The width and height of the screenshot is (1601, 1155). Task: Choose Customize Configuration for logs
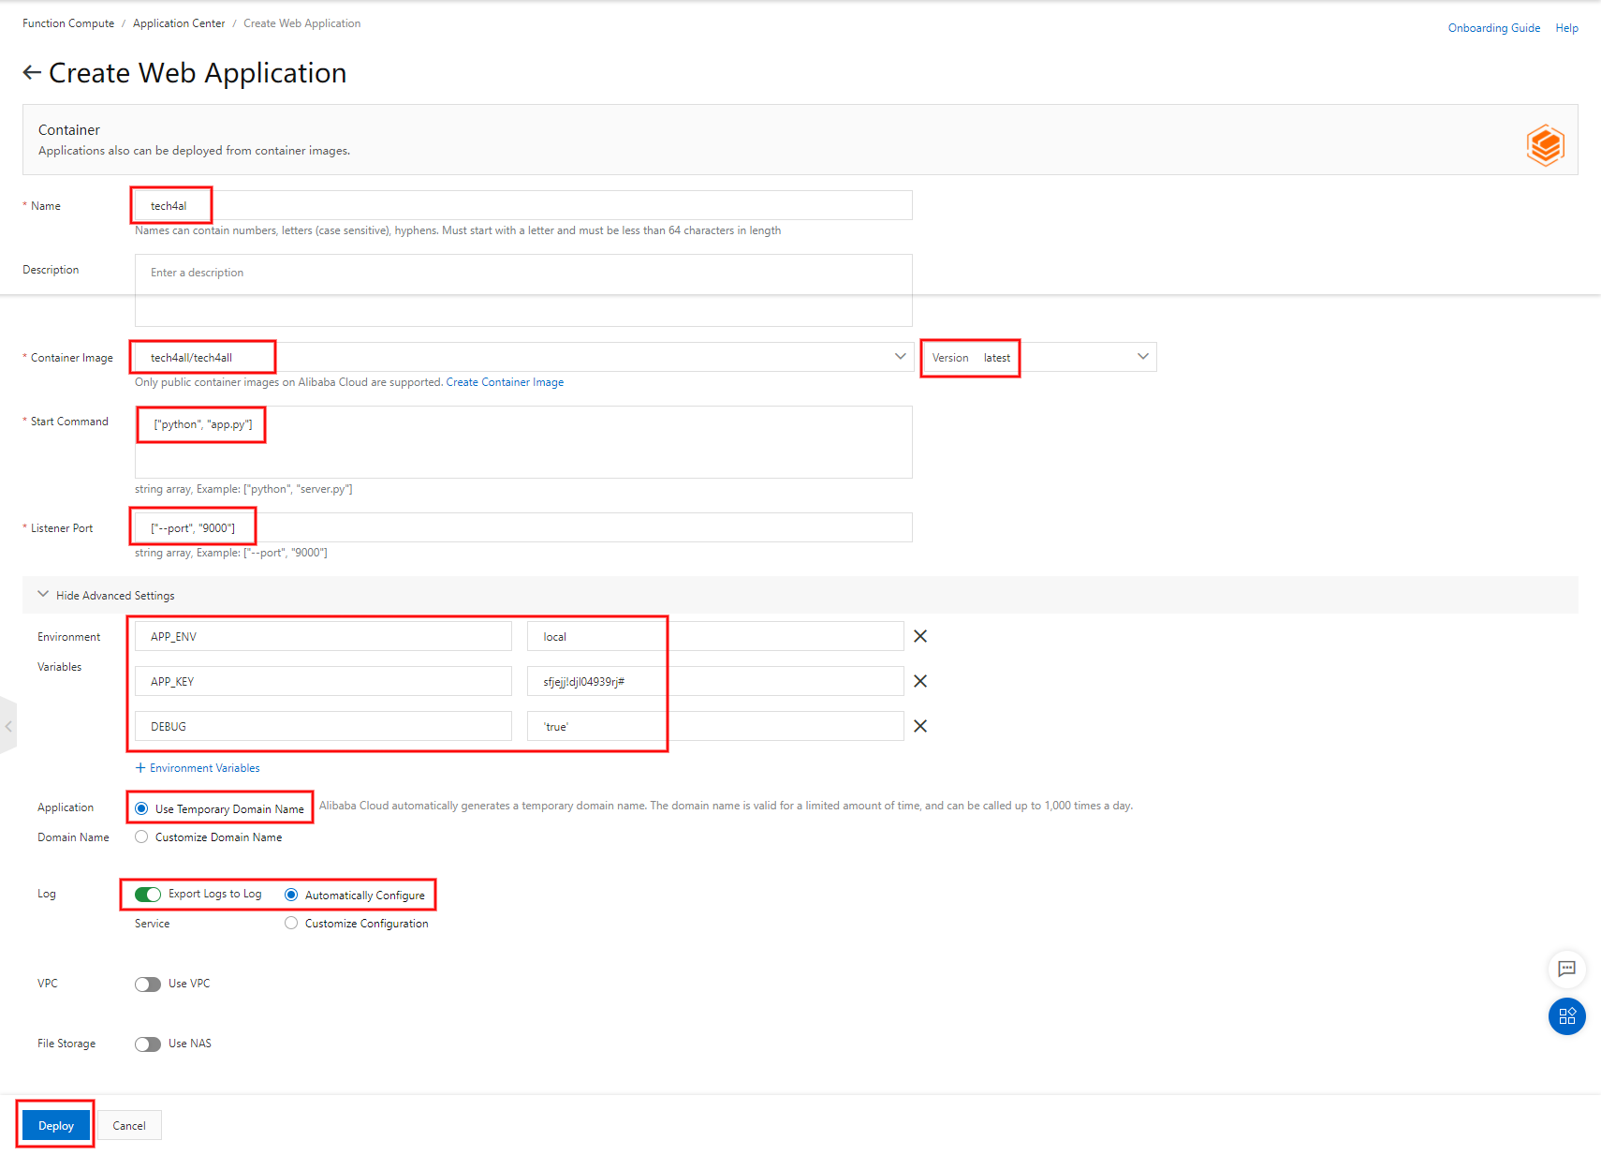pos(291,923)
